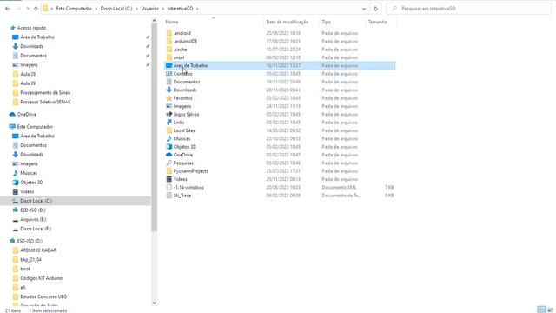Viewport: 556px width, 313px height.
Task: Select the -1.14-windows XML file icon
Action: tap(169, 188)
